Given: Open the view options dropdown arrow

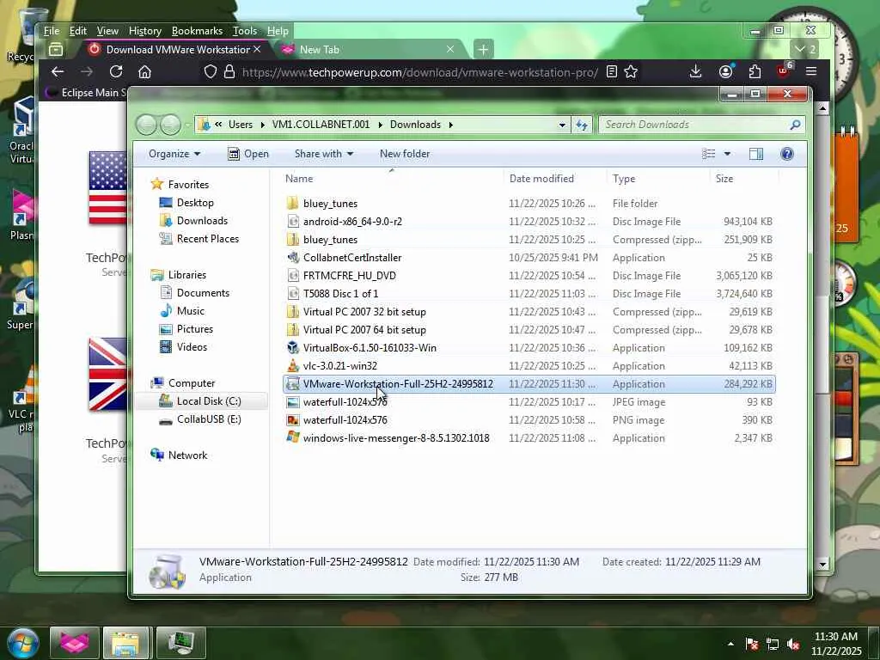Looking at the screenshot, I should tap(727, 154).
